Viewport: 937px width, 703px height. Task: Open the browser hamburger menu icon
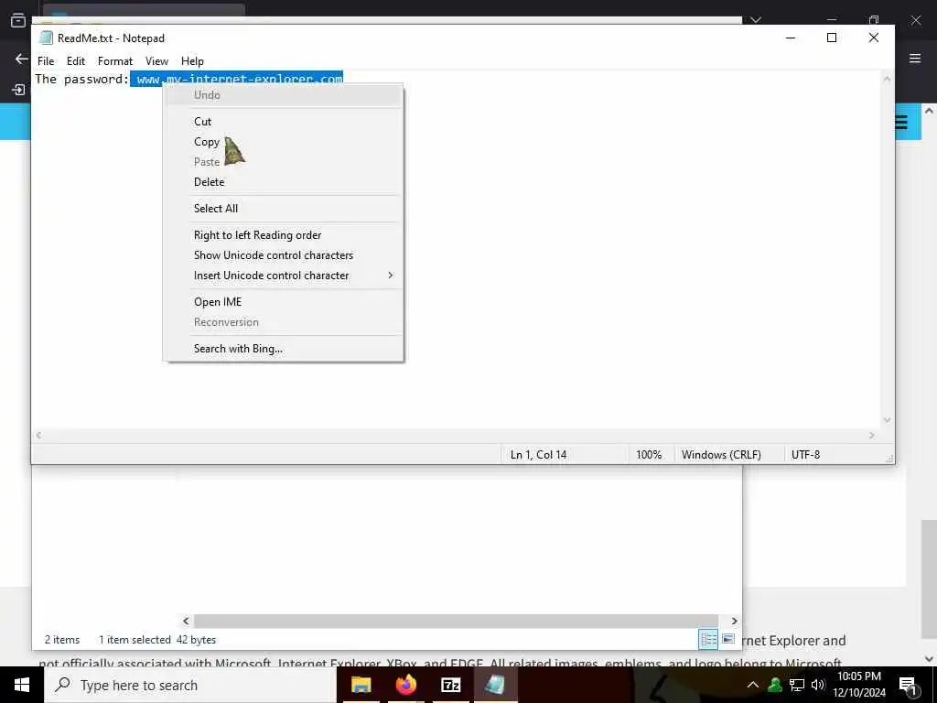(x=915, y=58)
